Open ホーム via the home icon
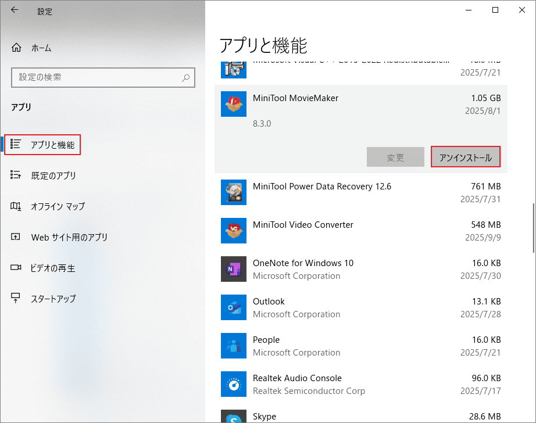 [16, 48]
